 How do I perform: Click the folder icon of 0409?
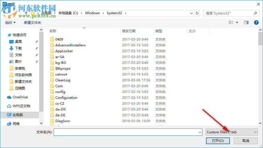click(x=52, y=39)
